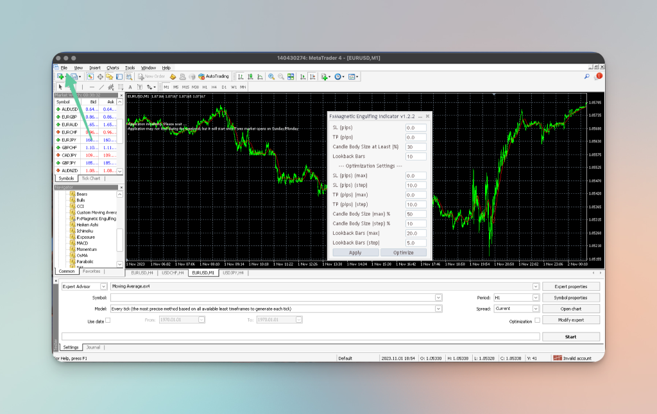
Task: Tick the Optimization checkbox
Action: (x=538, y=320)
